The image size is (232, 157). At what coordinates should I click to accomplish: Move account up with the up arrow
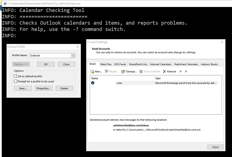181,72
